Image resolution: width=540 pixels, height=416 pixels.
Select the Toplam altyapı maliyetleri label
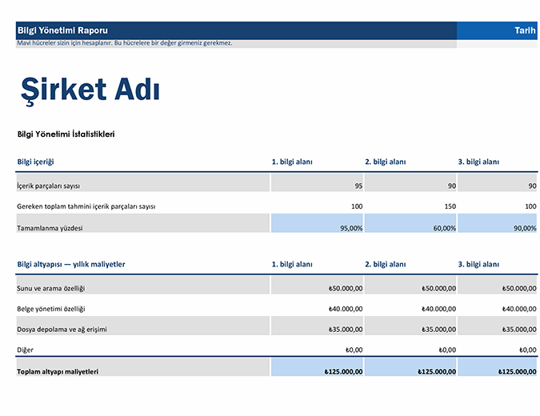(58, 371)
